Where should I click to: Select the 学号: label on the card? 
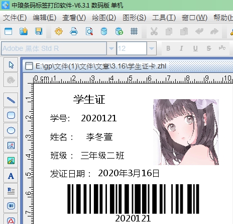(60, 118)
